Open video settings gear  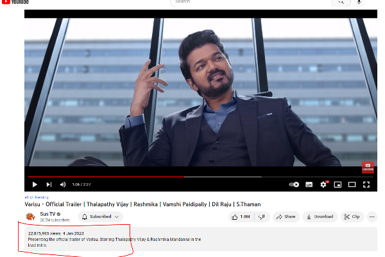pos(323,184)
